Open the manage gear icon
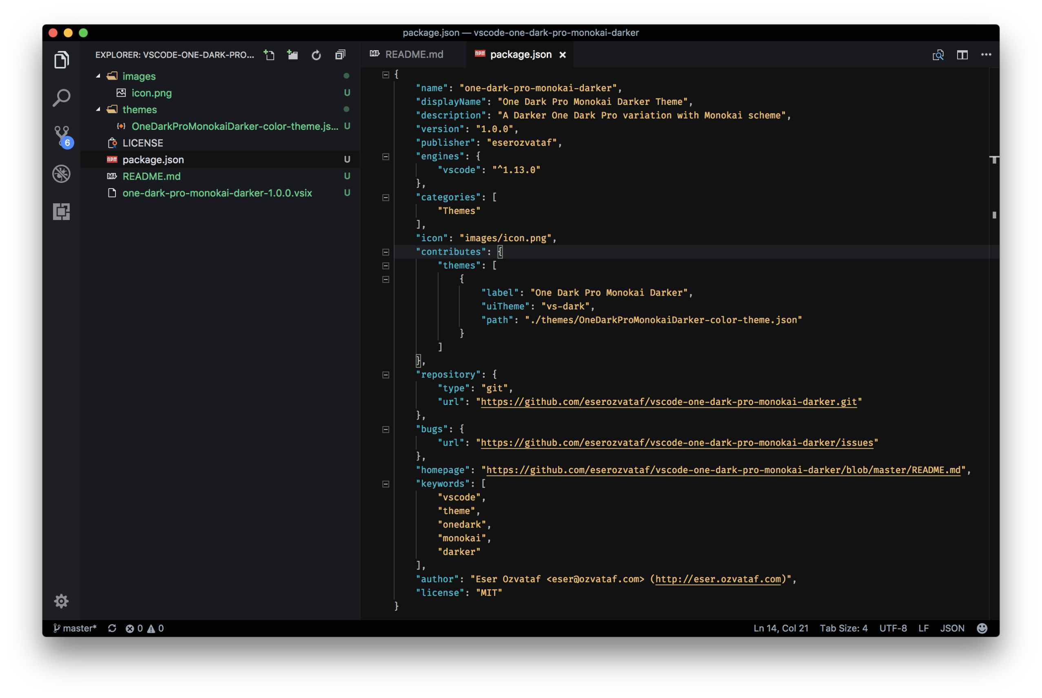The image size is (1042, 698). [x=61, y=601]
